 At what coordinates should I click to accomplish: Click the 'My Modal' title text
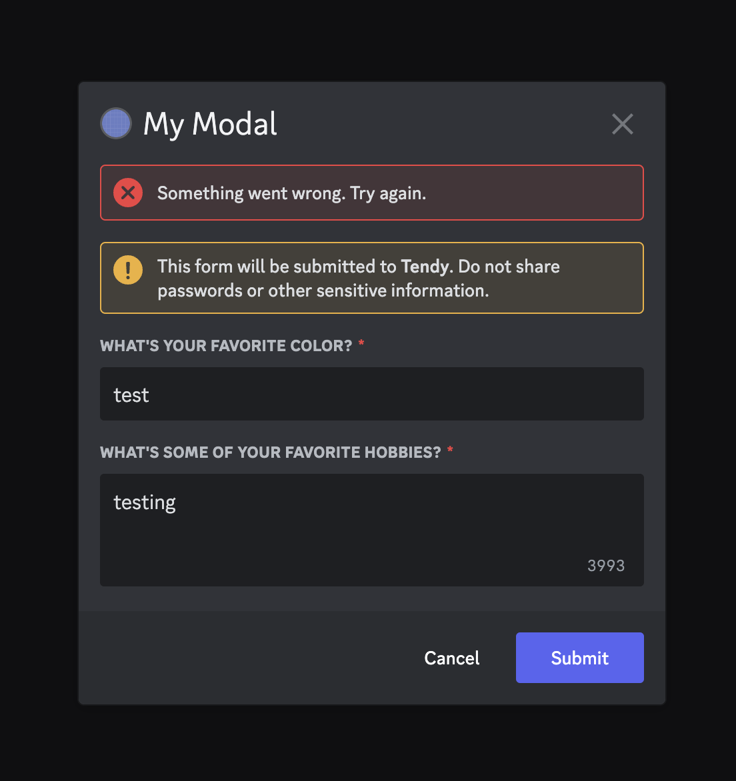tap(210, 124)
